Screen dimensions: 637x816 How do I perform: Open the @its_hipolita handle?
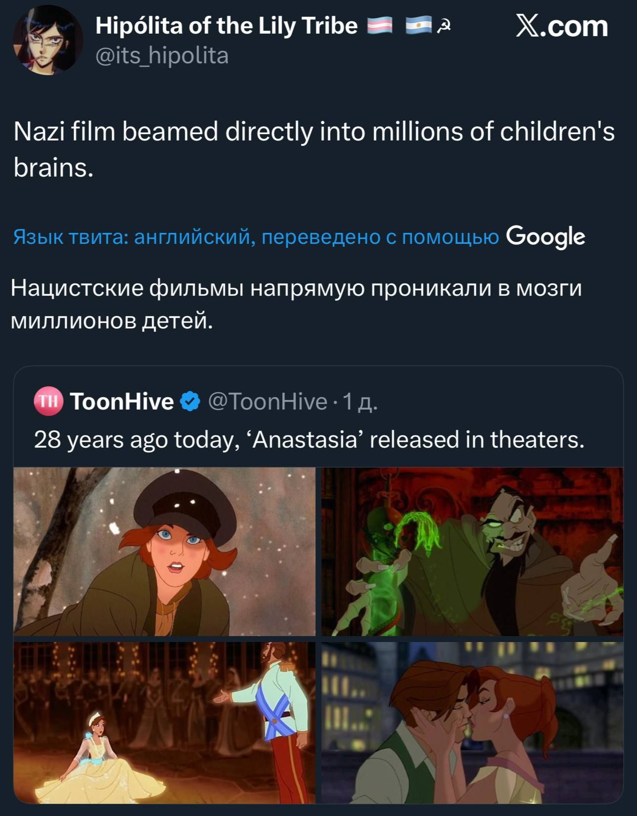162,55
